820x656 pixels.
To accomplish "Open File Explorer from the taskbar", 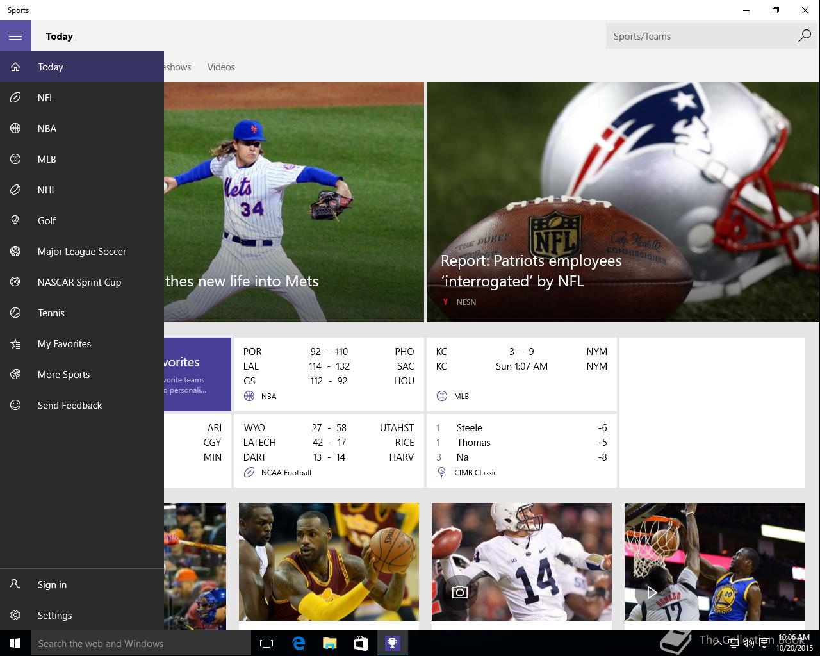I will pyautogui.click(x=330, y=643).
